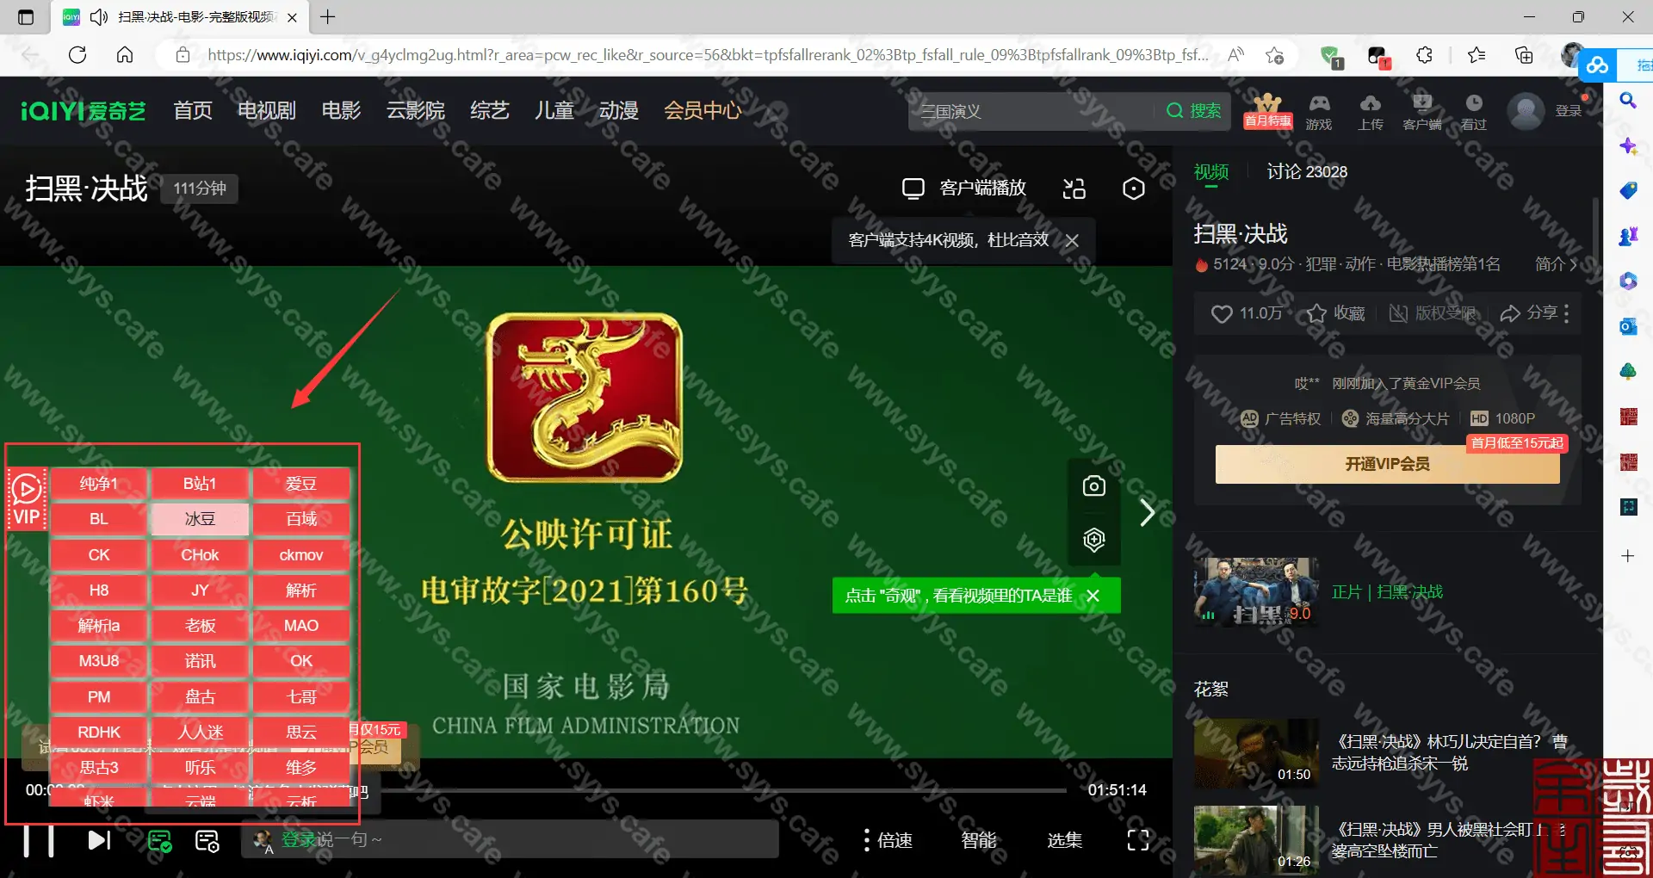Viewport: 1653px width, 878px height.
Task: Switch to the 讨论 23028 tab
Action: coord(1307,171)
